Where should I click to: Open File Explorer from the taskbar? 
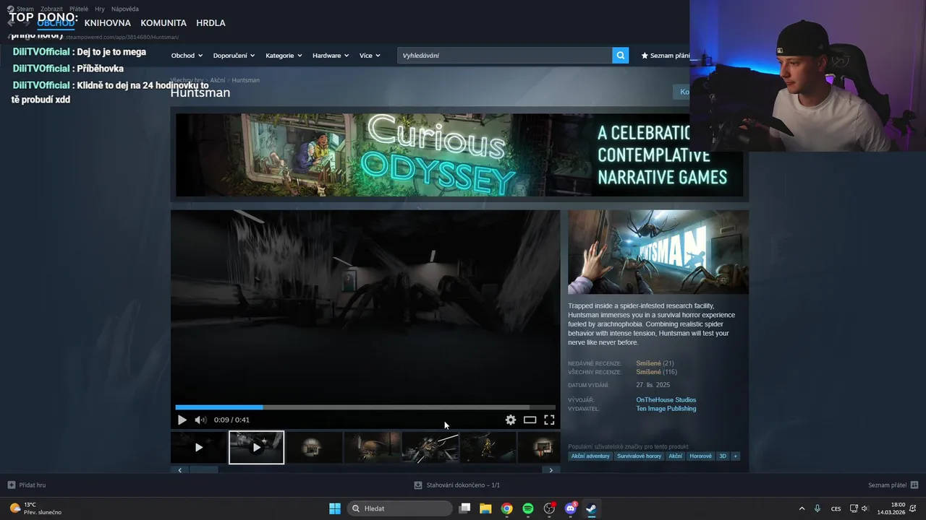click(x=485, y=508)
